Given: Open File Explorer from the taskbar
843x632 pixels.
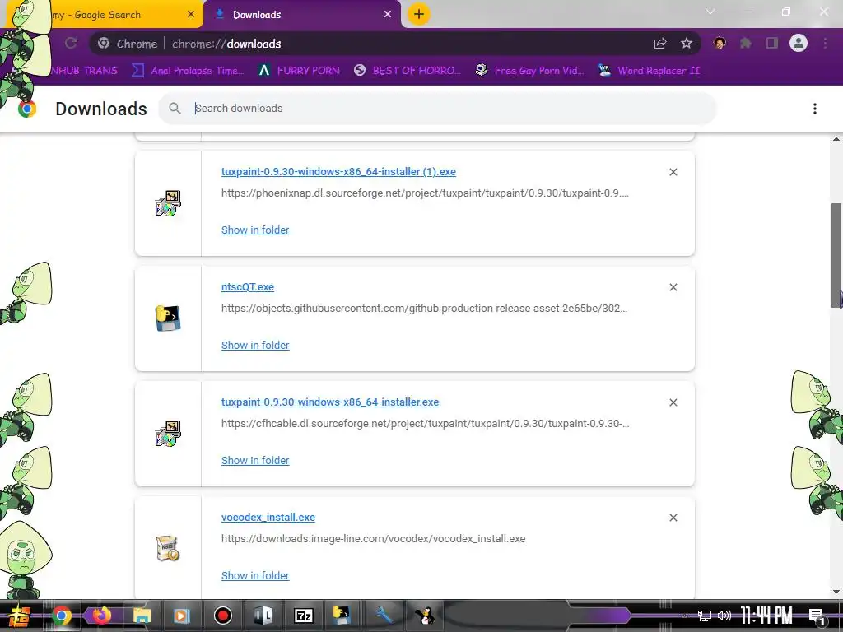Looking at the screenshot, I should 142,616.
